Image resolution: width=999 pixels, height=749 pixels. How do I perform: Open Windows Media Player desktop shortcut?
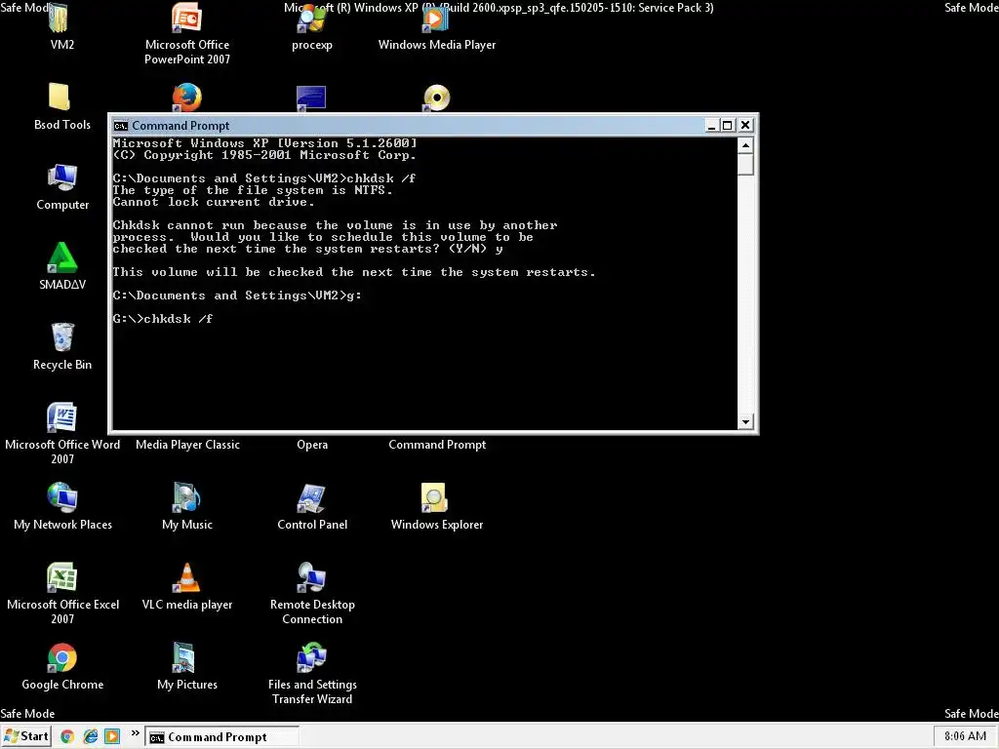click(436, 20)
